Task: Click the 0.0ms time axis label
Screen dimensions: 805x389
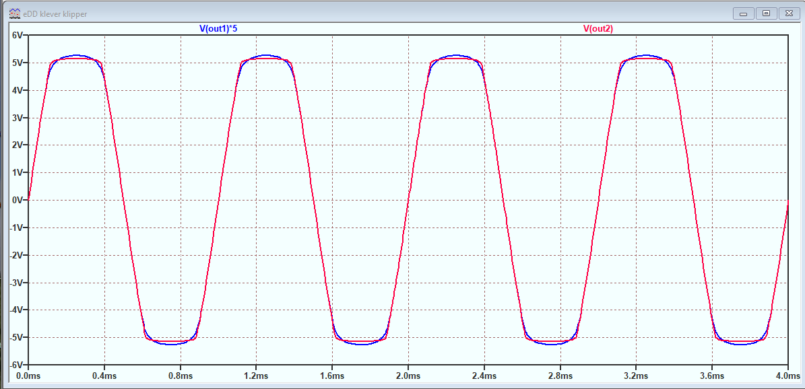Action: (x=28, y=376)
